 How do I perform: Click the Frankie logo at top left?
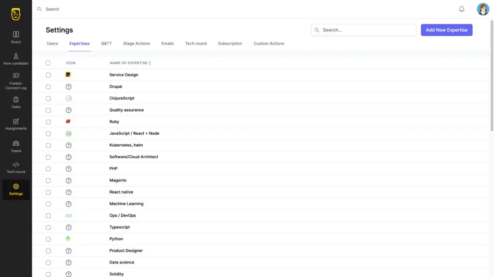16,14
